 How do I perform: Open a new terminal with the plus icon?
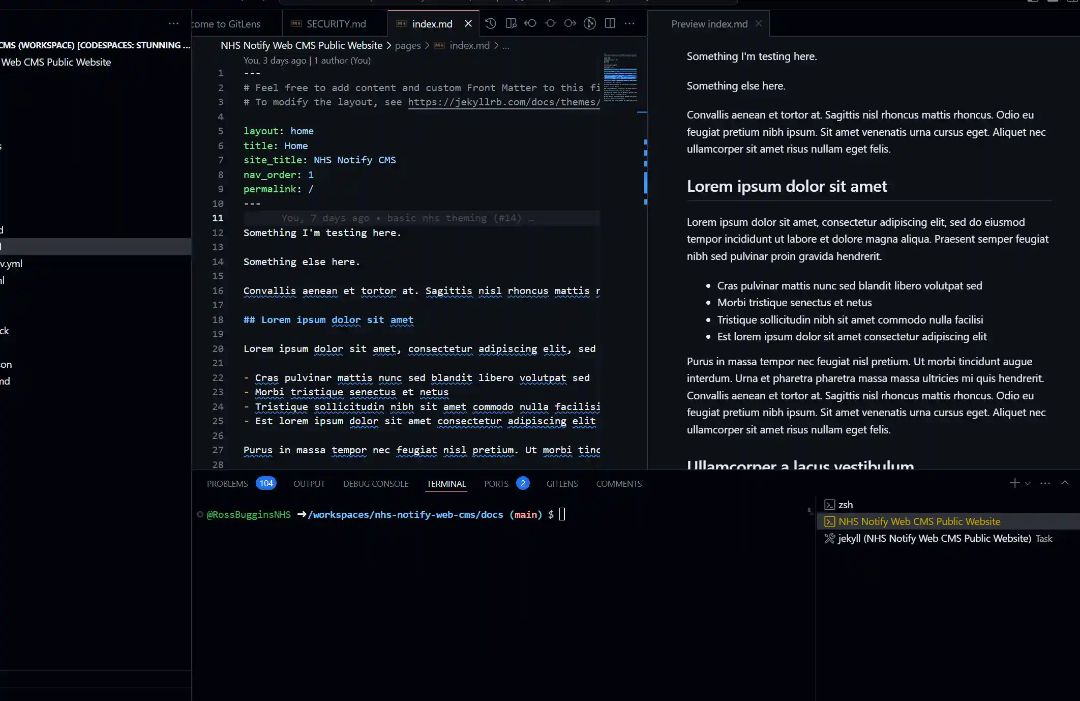click(x=1015, y=483)
